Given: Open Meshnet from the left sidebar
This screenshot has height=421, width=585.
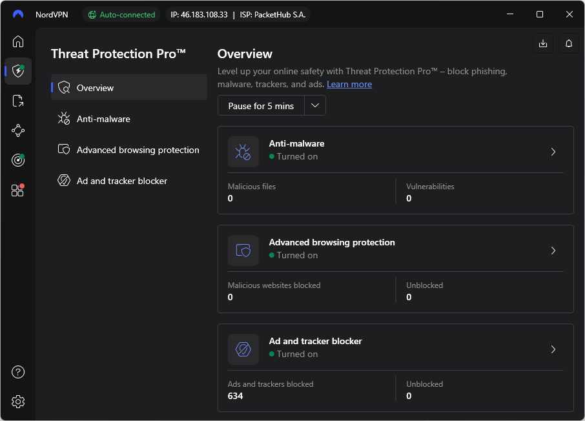Looking at the screenshot, I should (x=17, y=130).
